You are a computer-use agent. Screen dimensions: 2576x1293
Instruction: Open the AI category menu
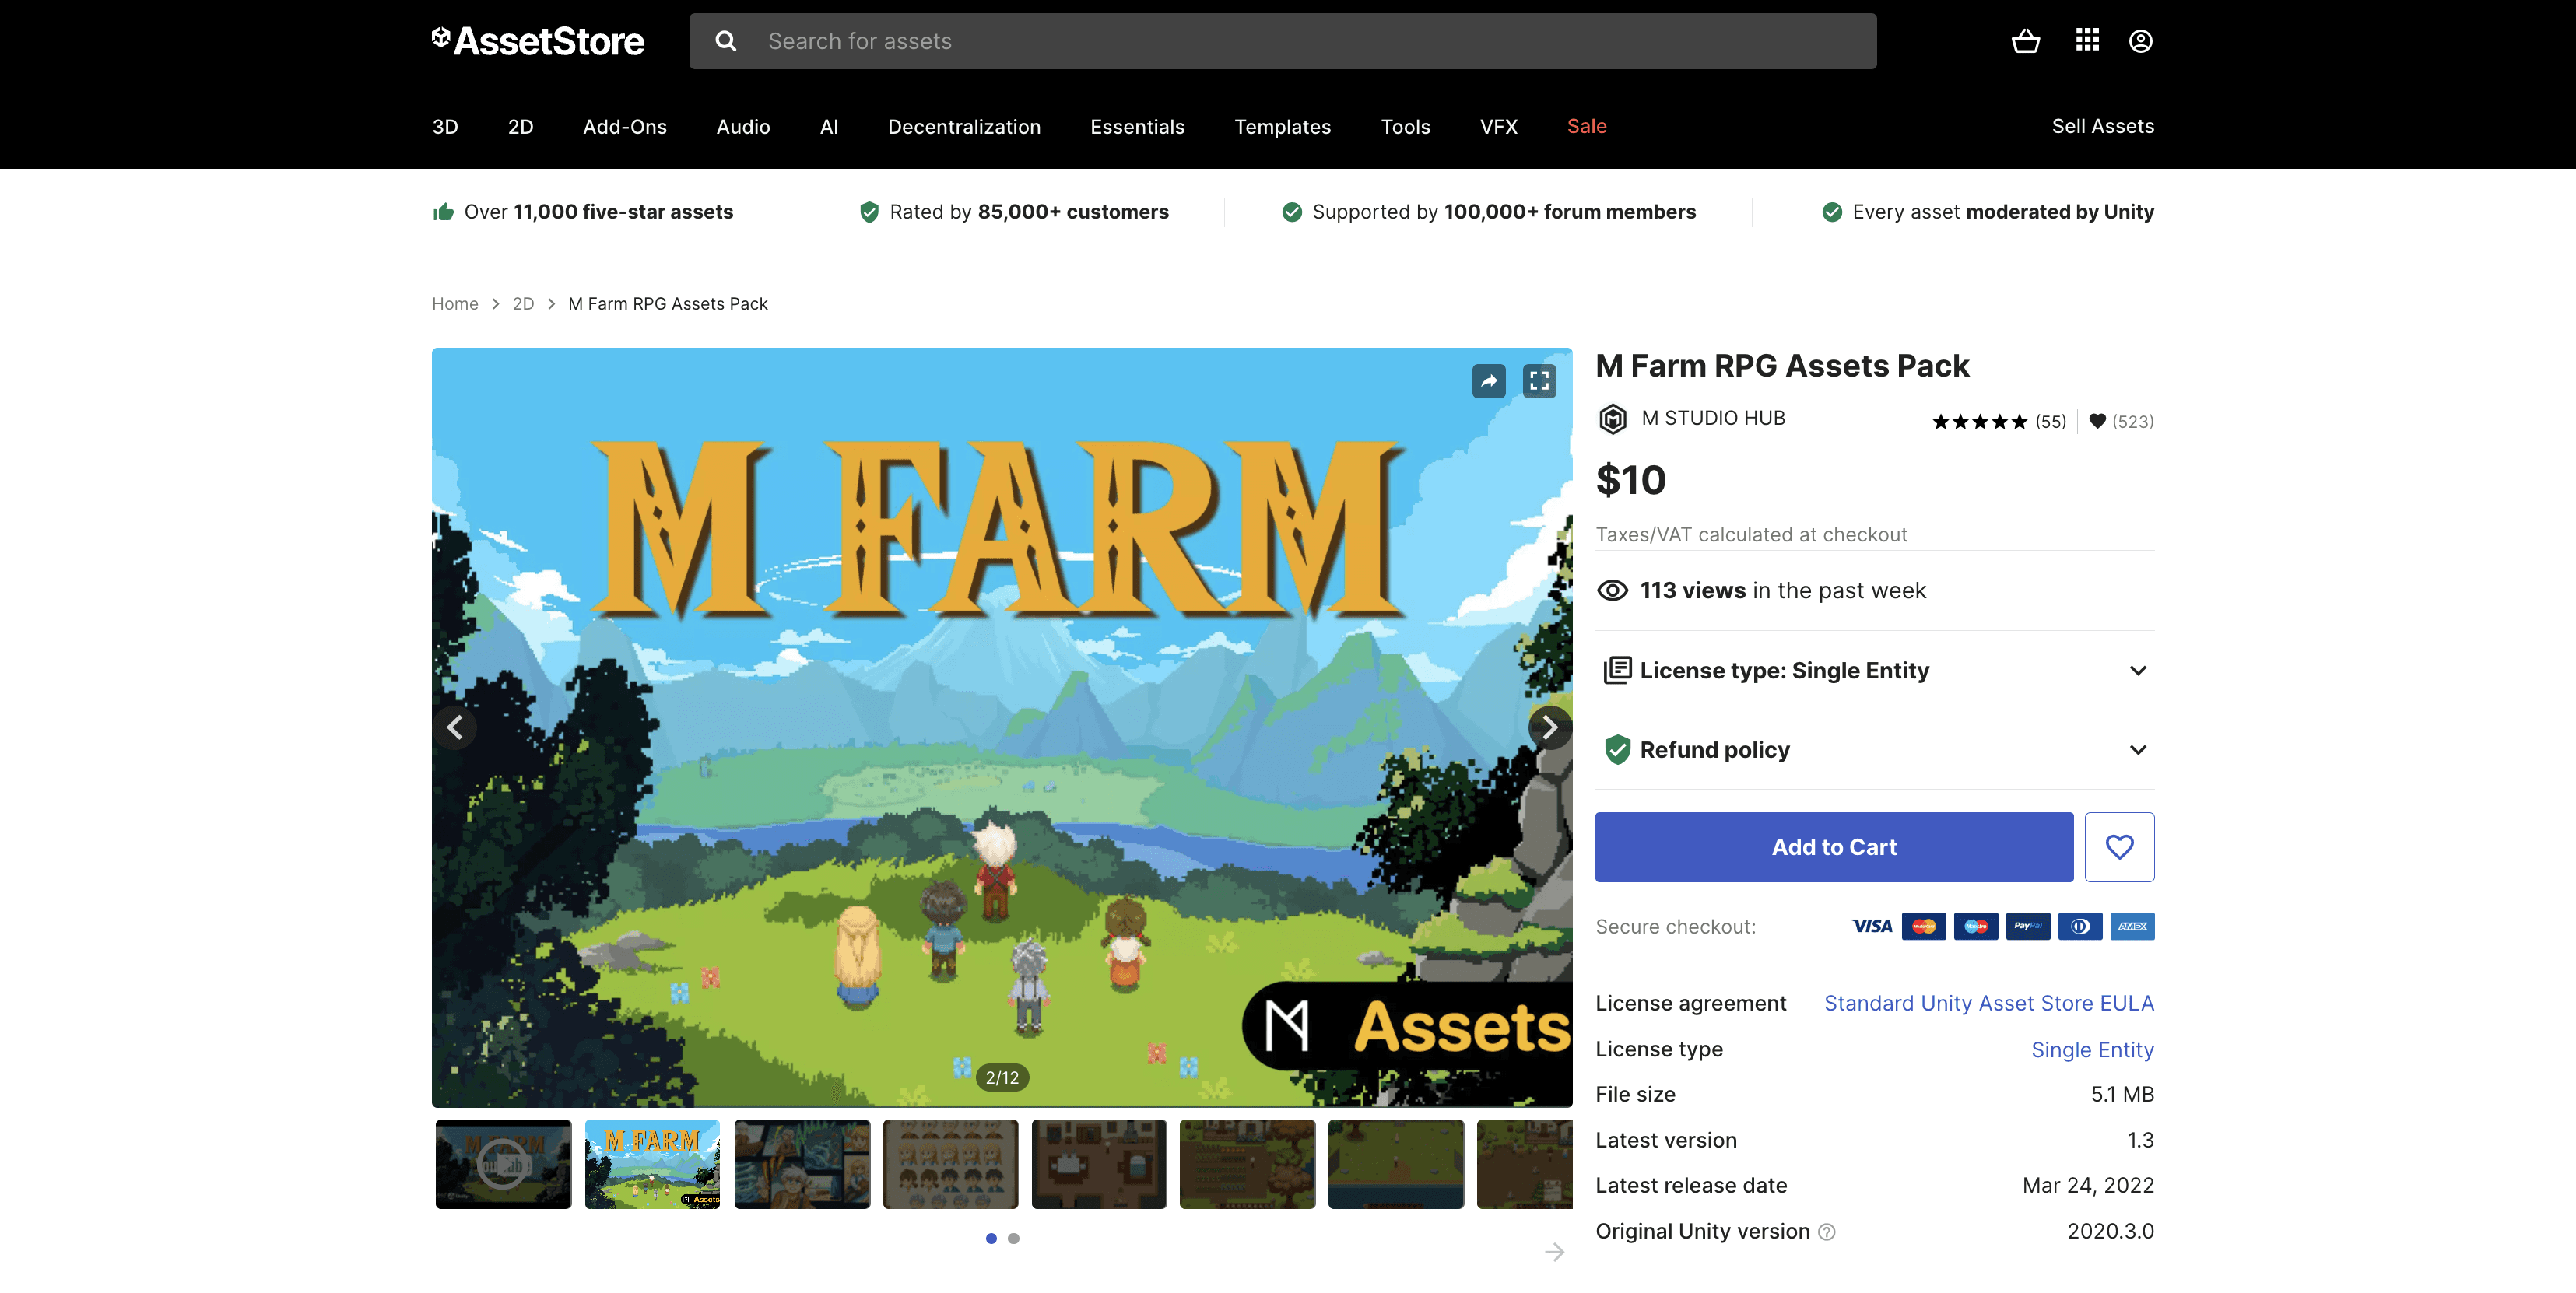click(x=829, y=127)
